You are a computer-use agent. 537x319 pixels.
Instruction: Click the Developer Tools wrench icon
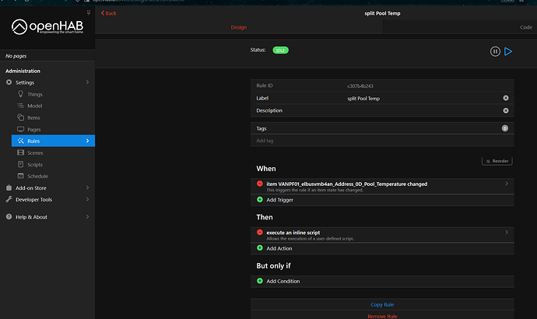click(9, 199)
